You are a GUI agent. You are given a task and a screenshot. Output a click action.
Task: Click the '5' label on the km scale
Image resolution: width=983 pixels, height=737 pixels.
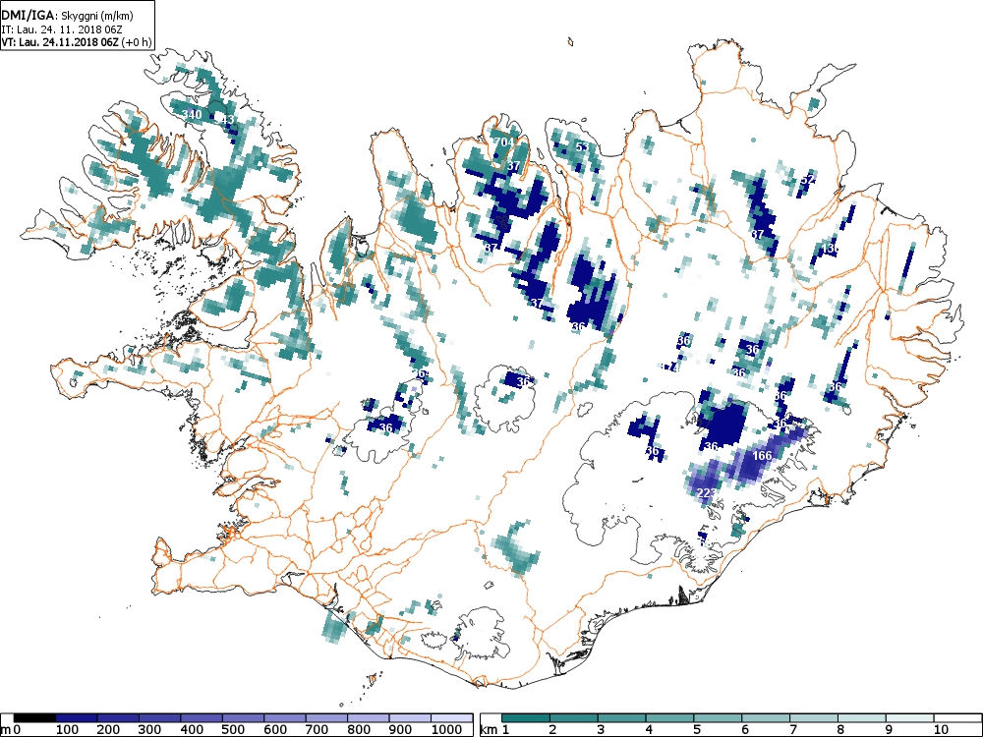[697, 729]
